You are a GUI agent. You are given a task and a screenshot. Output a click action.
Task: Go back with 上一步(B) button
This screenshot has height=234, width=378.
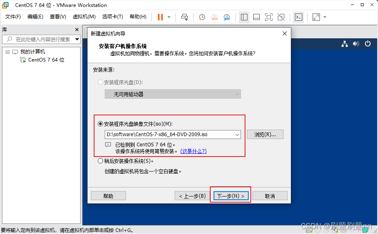[x=192, y=196]
